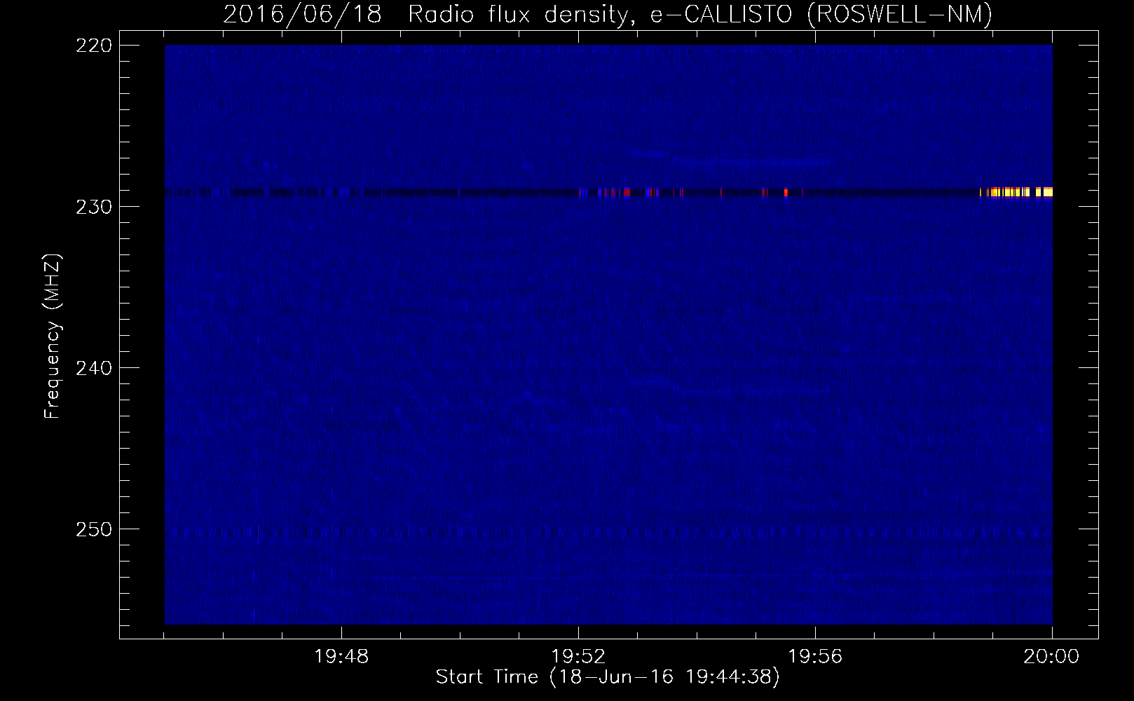
Task: Select the 'Frequency (MHZ)' axis label
Action: (53, 336)
